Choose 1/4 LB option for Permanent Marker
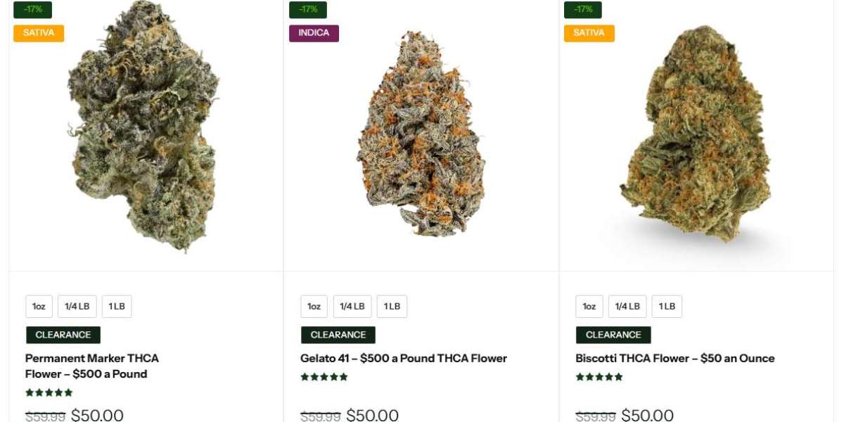Viewport: 844px width, 422px height. click(x=77, y=307)
